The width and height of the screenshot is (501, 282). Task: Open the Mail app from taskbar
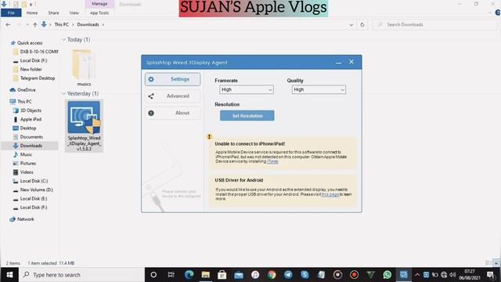(239, 275)
